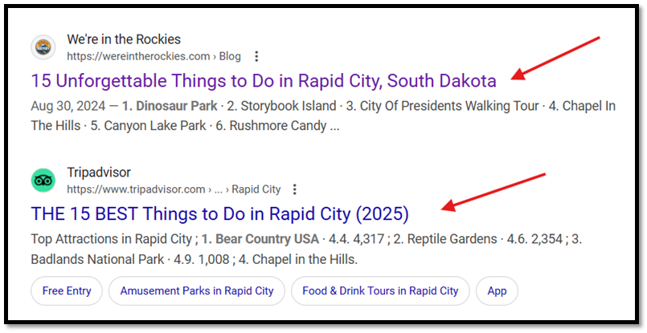Click red arrow pointing to THE 15 BEST title

(x=493, y=192)
